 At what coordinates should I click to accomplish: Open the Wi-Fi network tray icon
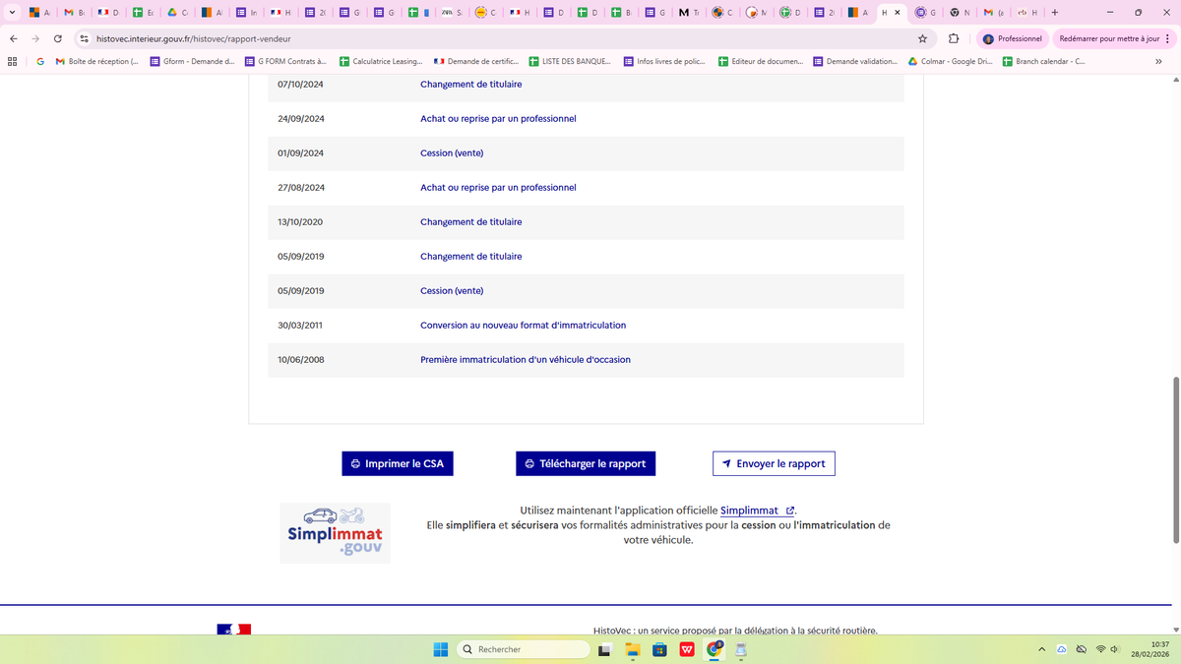(1101, 649)
